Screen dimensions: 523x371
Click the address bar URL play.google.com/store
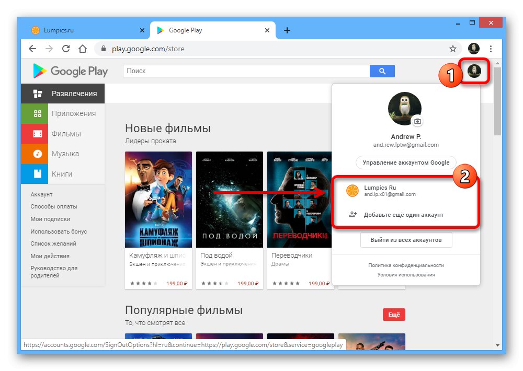148,49
